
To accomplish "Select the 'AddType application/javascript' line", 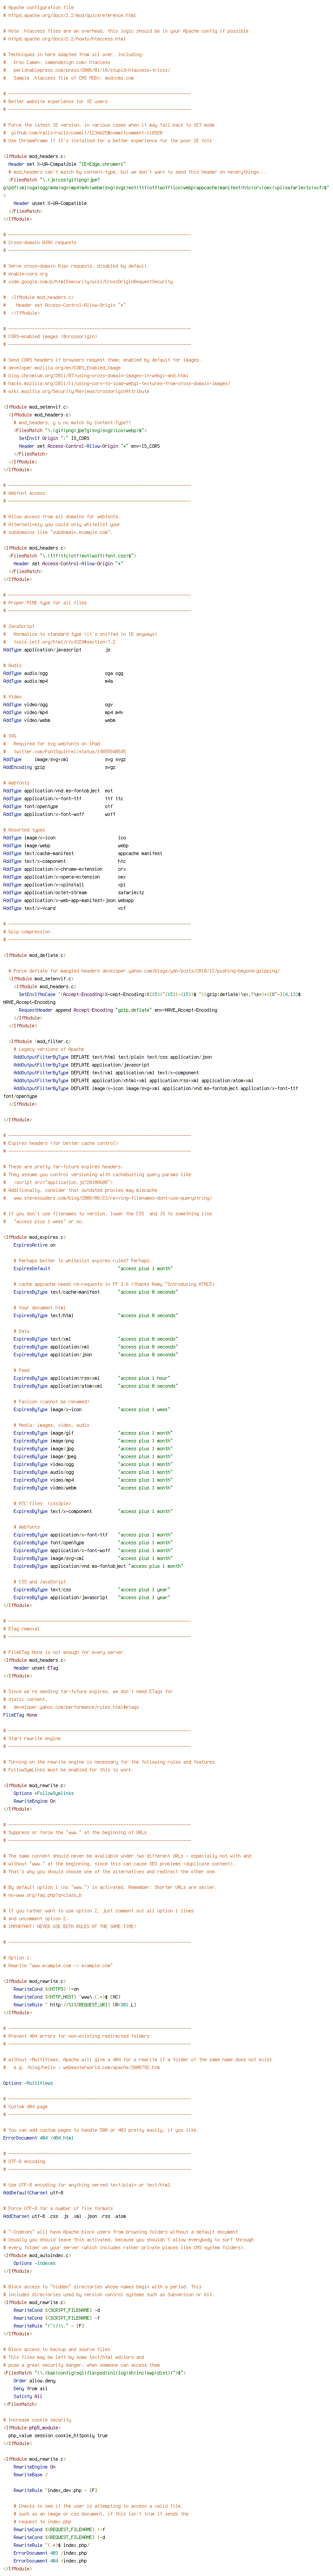I will pyautogui.click(x=57, y=650).
